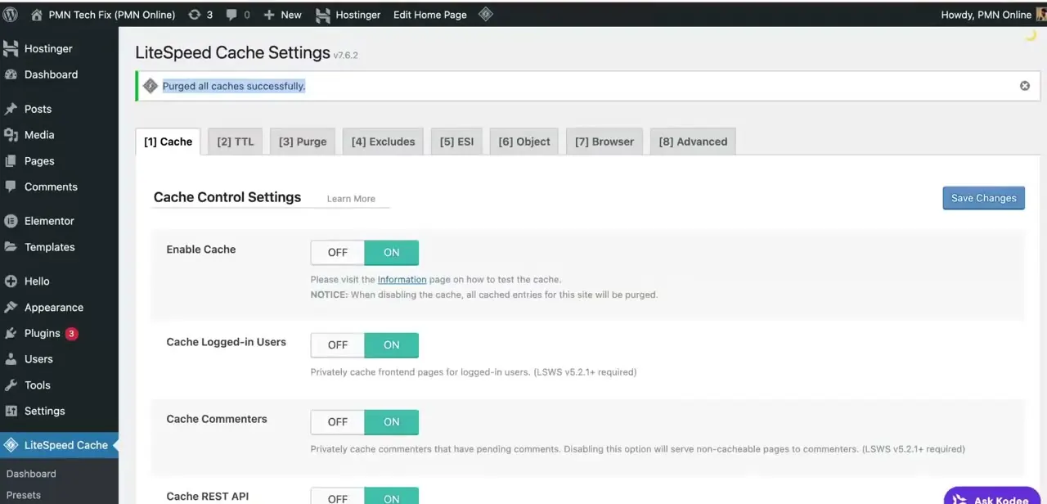Click the Plugins plug icon

(x=11, y=333)
